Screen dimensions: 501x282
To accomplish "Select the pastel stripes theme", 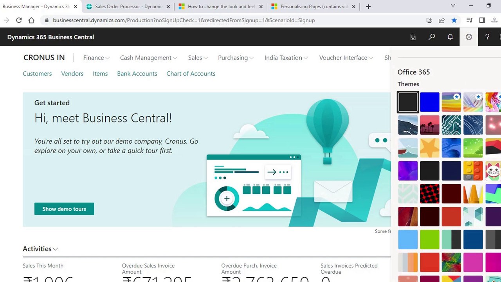I will click(x=408, y=262).
